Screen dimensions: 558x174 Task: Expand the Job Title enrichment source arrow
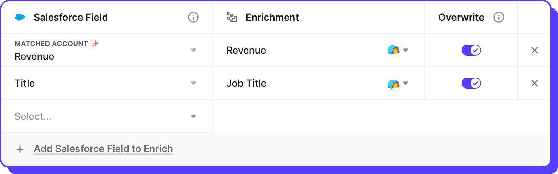coord(405,83)
